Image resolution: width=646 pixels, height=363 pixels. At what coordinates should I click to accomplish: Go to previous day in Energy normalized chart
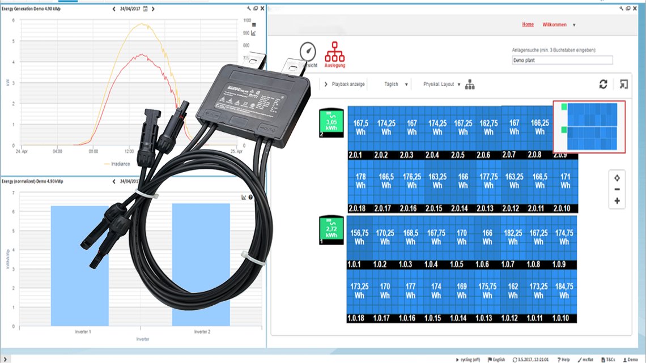[x=114, y=181]
